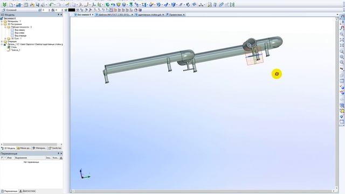Open the Свойства panel tab
345x194 pixels.
pyautogui.click(x=55, y=148)
